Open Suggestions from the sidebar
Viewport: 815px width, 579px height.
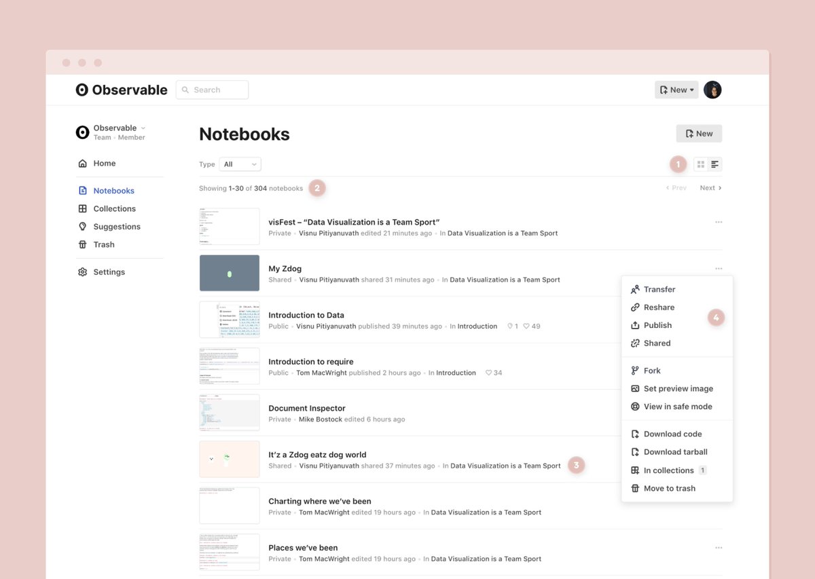coord(117,227)
